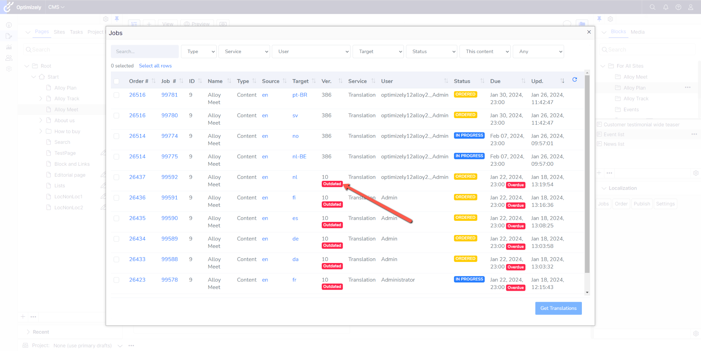Open the CMS product switcher dropdown
This screenshot has width=701, height=351.
point(56,7)
